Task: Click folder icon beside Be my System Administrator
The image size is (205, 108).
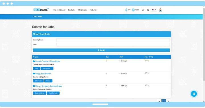Action: coord(34,86)
